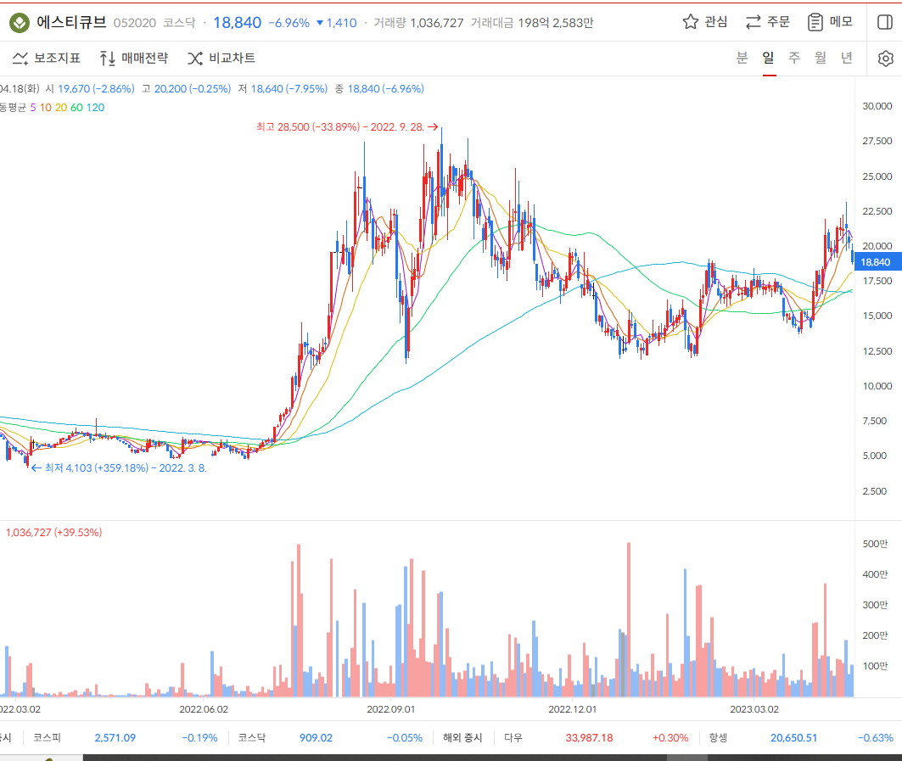Image resolution: width=902 pixels, height=761 pixels.
Task: Select the 일 daily chart tab
Action: (x=769, y=58)
